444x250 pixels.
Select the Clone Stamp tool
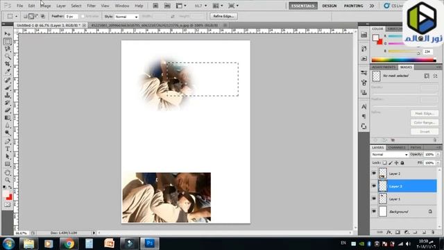coord(8,95)
